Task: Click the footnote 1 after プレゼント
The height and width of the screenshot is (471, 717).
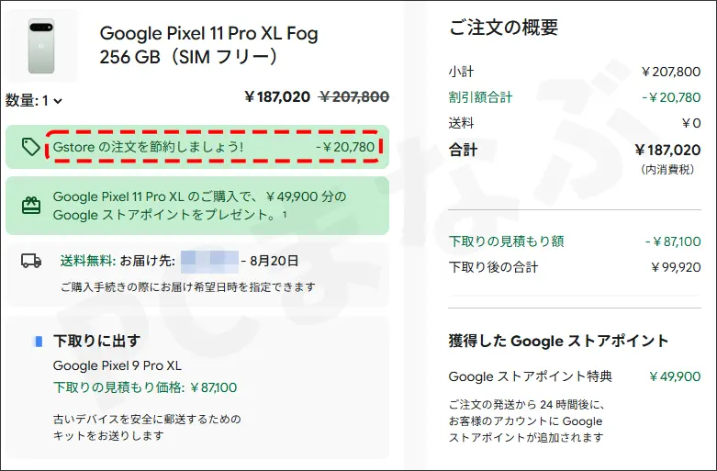Action: [285, 213]
